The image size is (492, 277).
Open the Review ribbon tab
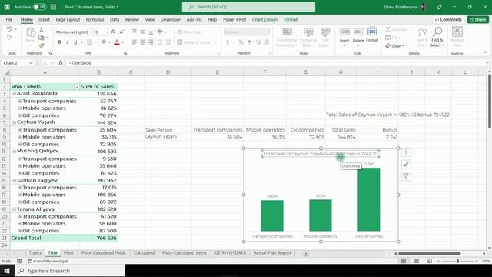click(x=131, y=19)
